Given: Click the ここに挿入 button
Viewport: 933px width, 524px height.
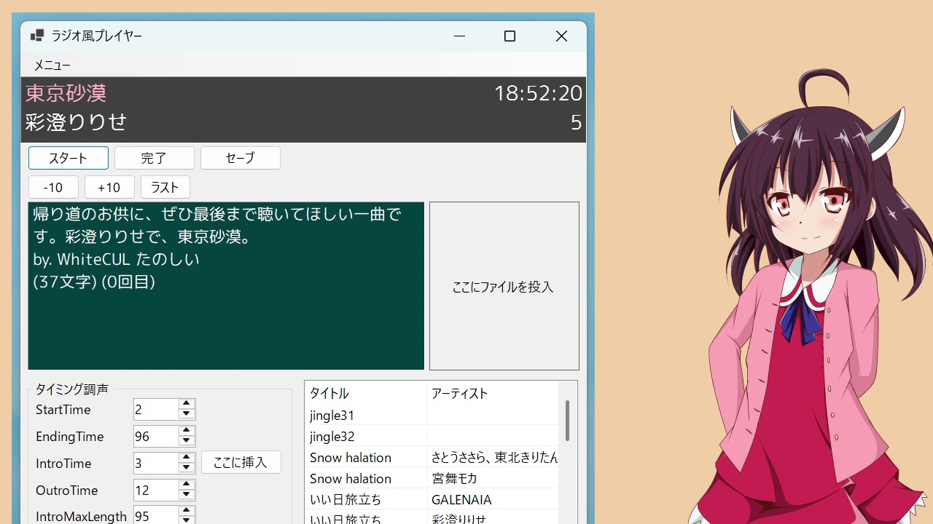Looking at the screenshot, I should coord(241,462).
